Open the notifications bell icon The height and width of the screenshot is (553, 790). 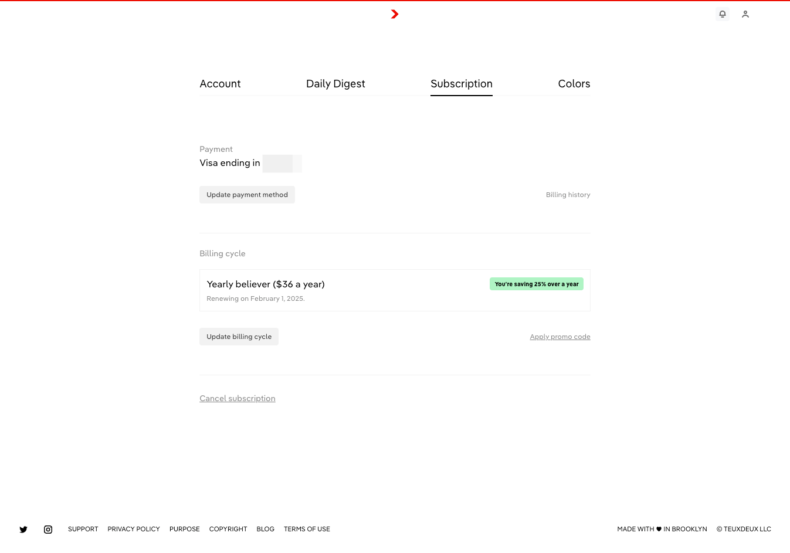click(x=723, y=14)
